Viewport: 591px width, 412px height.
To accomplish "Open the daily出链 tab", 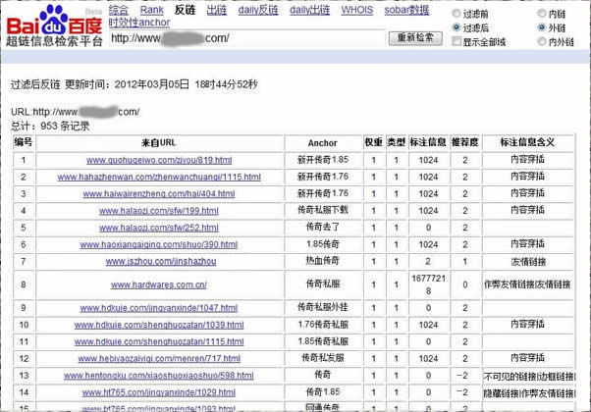I will [309, 10].
